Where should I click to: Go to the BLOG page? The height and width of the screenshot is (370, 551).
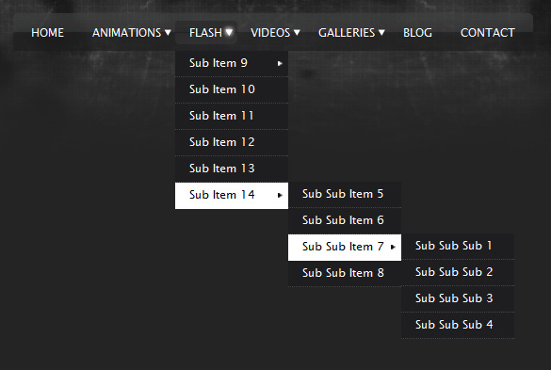pyautogui.click(x=417, y=33)
